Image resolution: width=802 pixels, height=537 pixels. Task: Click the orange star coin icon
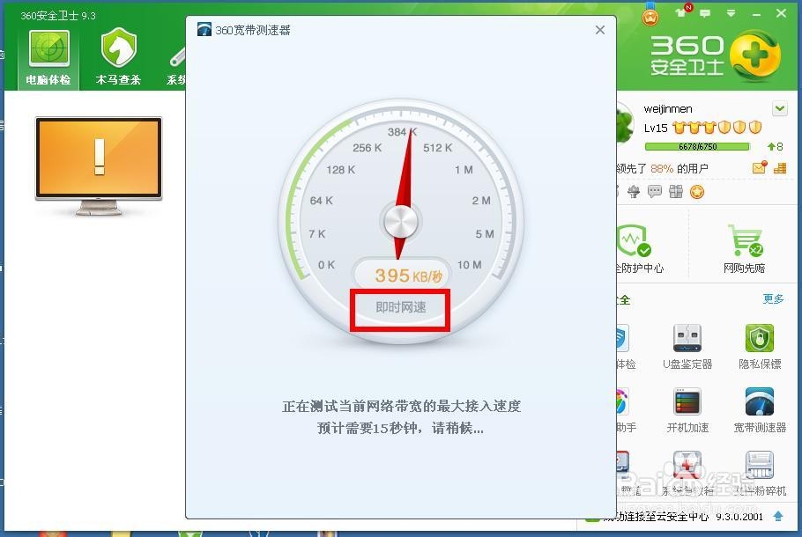[697, 192]
